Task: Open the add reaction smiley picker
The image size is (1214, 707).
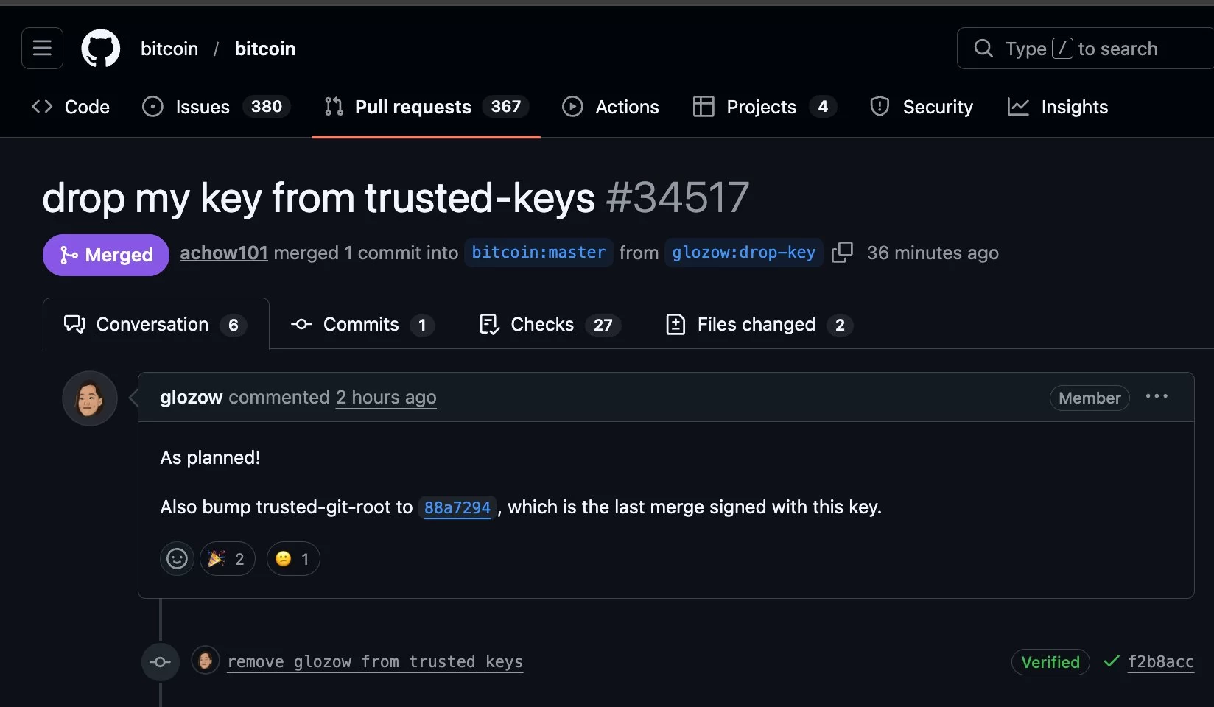Action: point(177,559)
